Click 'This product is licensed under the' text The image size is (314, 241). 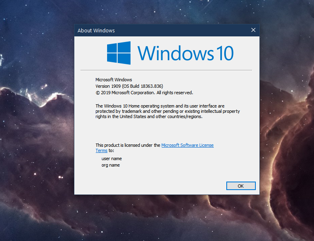[x=128, y=145]
